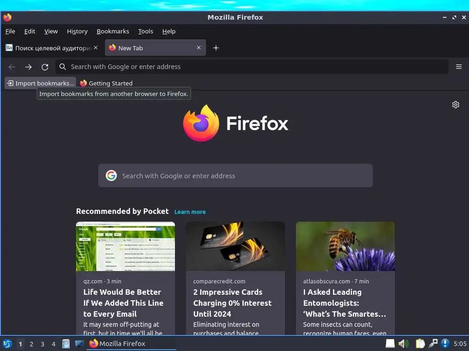Open bee entomologists article thumbnail
The width and height of the screenshot is (469, 351).
click(x=345, y=246)
